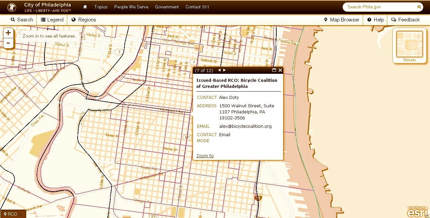Zoom in with the plus button
430x218 pixels.
tap(8, 33)
